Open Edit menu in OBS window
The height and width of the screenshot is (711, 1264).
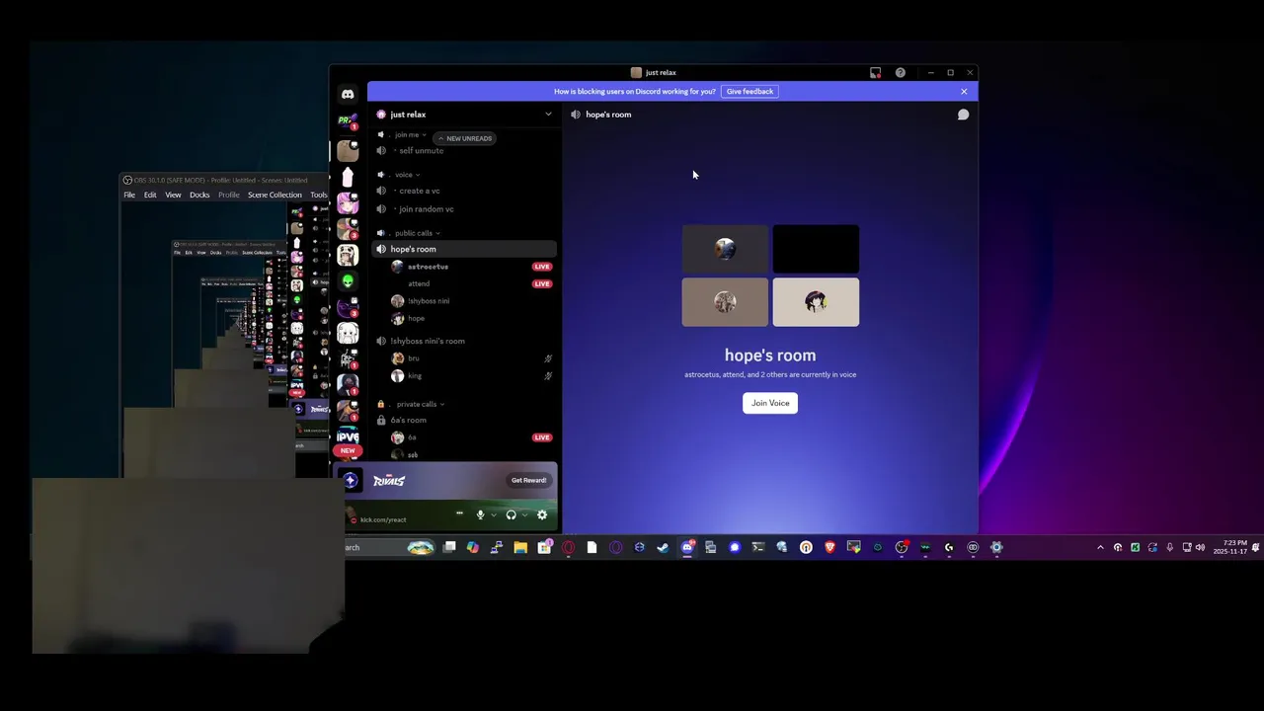pyautogui.click(x=150, y=195)
